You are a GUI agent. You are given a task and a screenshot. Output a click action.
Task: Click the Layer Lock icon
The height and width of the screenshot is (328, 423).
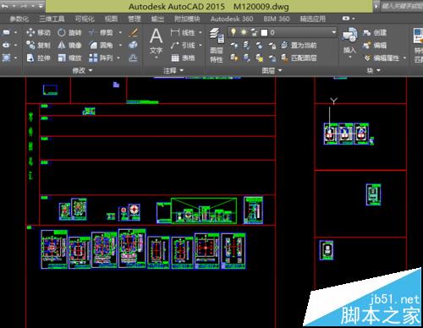tap(272, 45)
